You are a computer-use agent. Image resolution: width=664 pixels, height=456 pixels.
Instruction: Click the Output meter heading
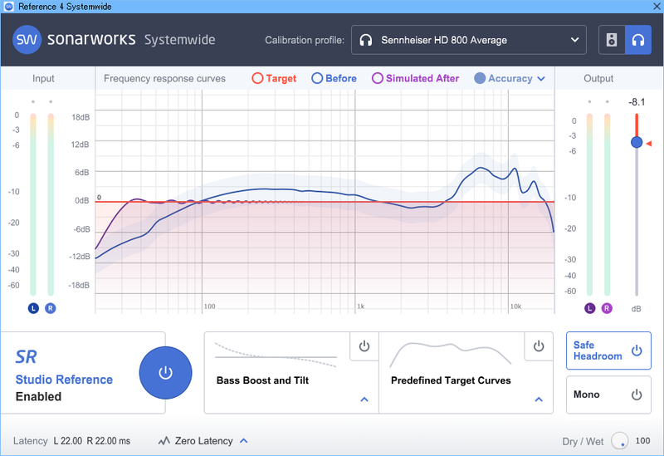(598, 78)
